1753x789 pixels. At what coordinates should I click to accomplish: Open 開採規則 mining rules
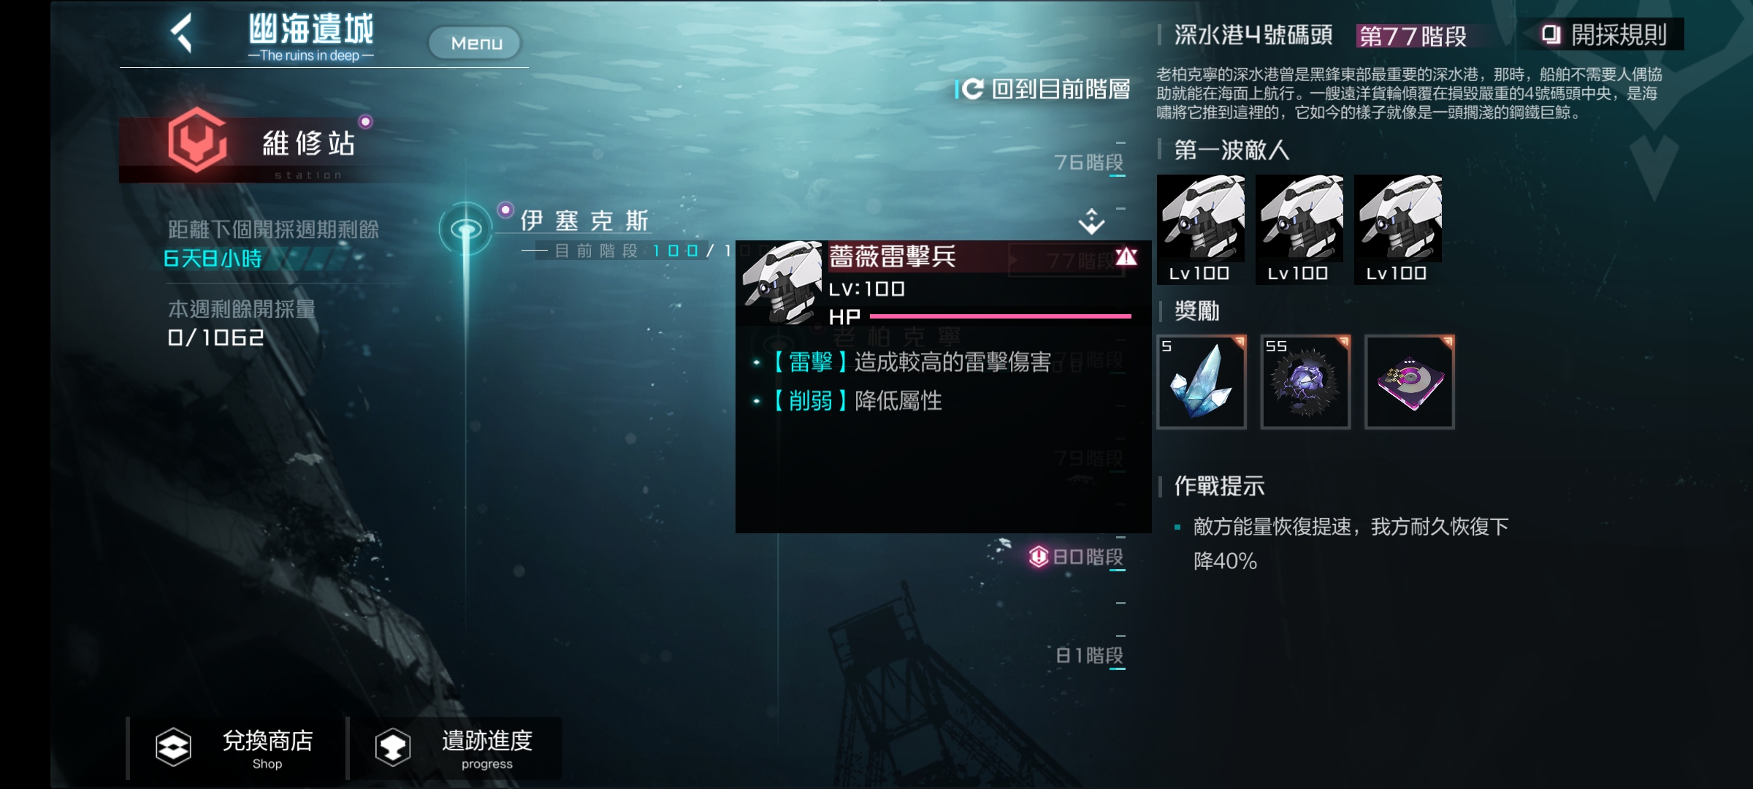coord(1605,34)
